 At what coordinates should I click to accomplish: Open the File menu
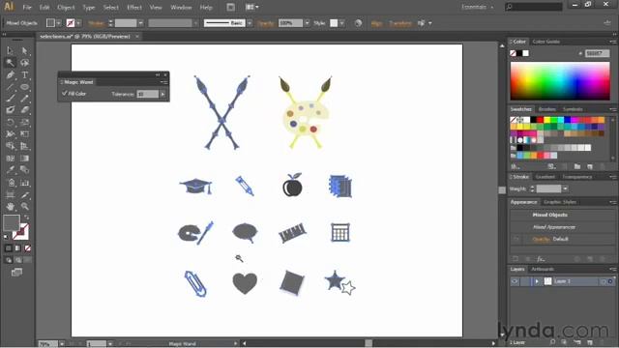click(27, 7)
